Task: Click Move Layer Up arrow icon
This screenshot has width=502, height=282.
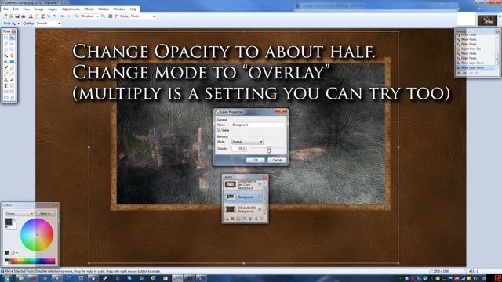Action: [250, 219]
